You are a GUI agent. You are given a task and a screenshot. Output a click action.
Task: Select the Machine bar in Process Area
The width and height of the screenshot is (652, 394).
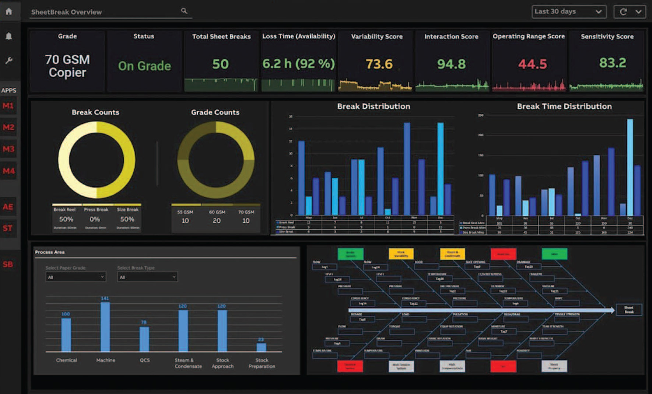(x=105, y=327)
